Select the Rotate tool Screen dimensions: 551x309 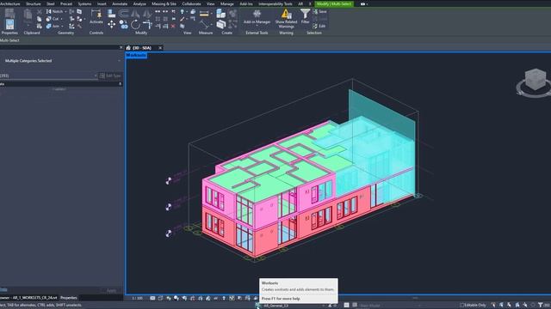[x=135, y=25]
